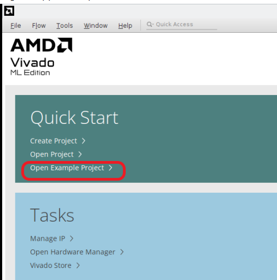The width and height of the screenshot is (277, 280).
Task: Click the chevron beside Open Hardware Manager
Action: (x=122, y=252)
